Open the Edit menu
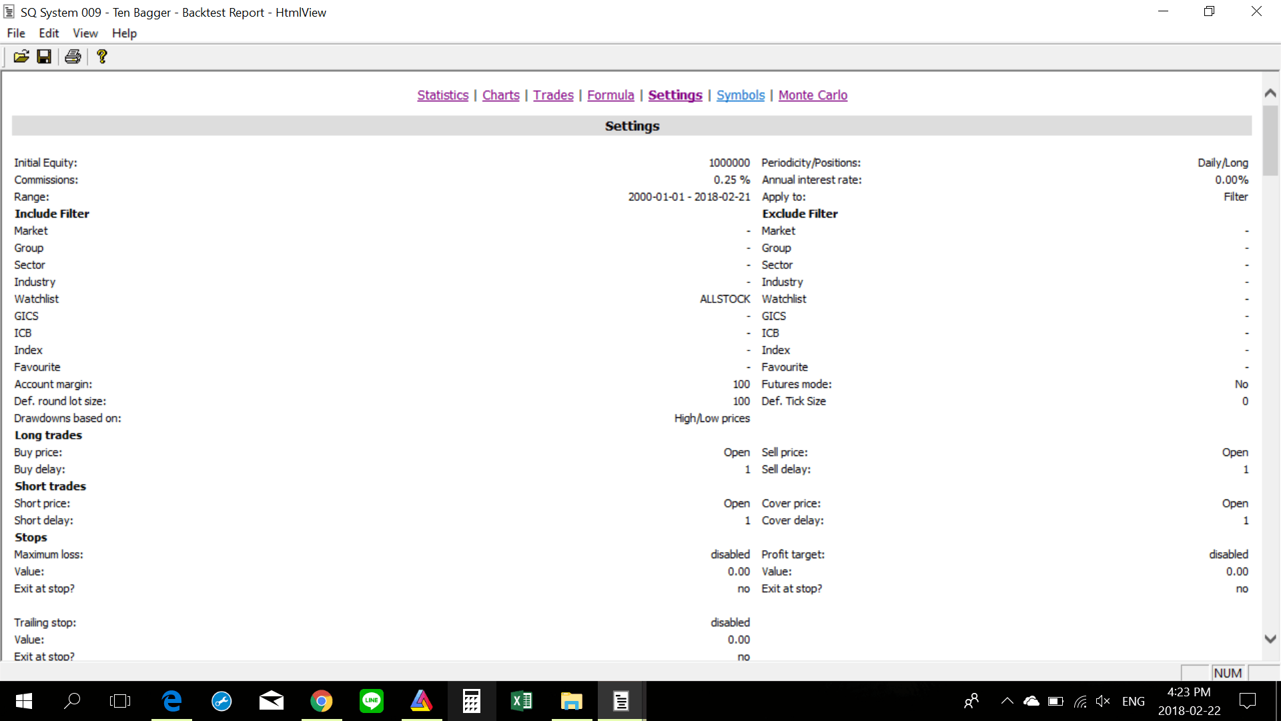The height and width of the screenshot is (721, 1281). 49,33
